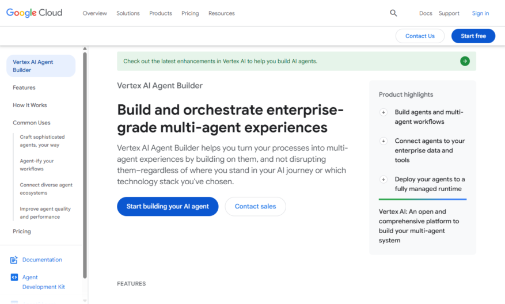Open the Support link in header
The width and height of the screenshot is (505, 304).
[449, 13]
